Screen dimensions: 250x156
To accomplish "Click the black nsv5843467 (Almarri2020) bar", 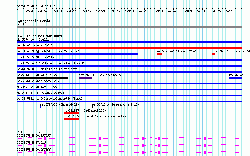I will tap(42, 78).
